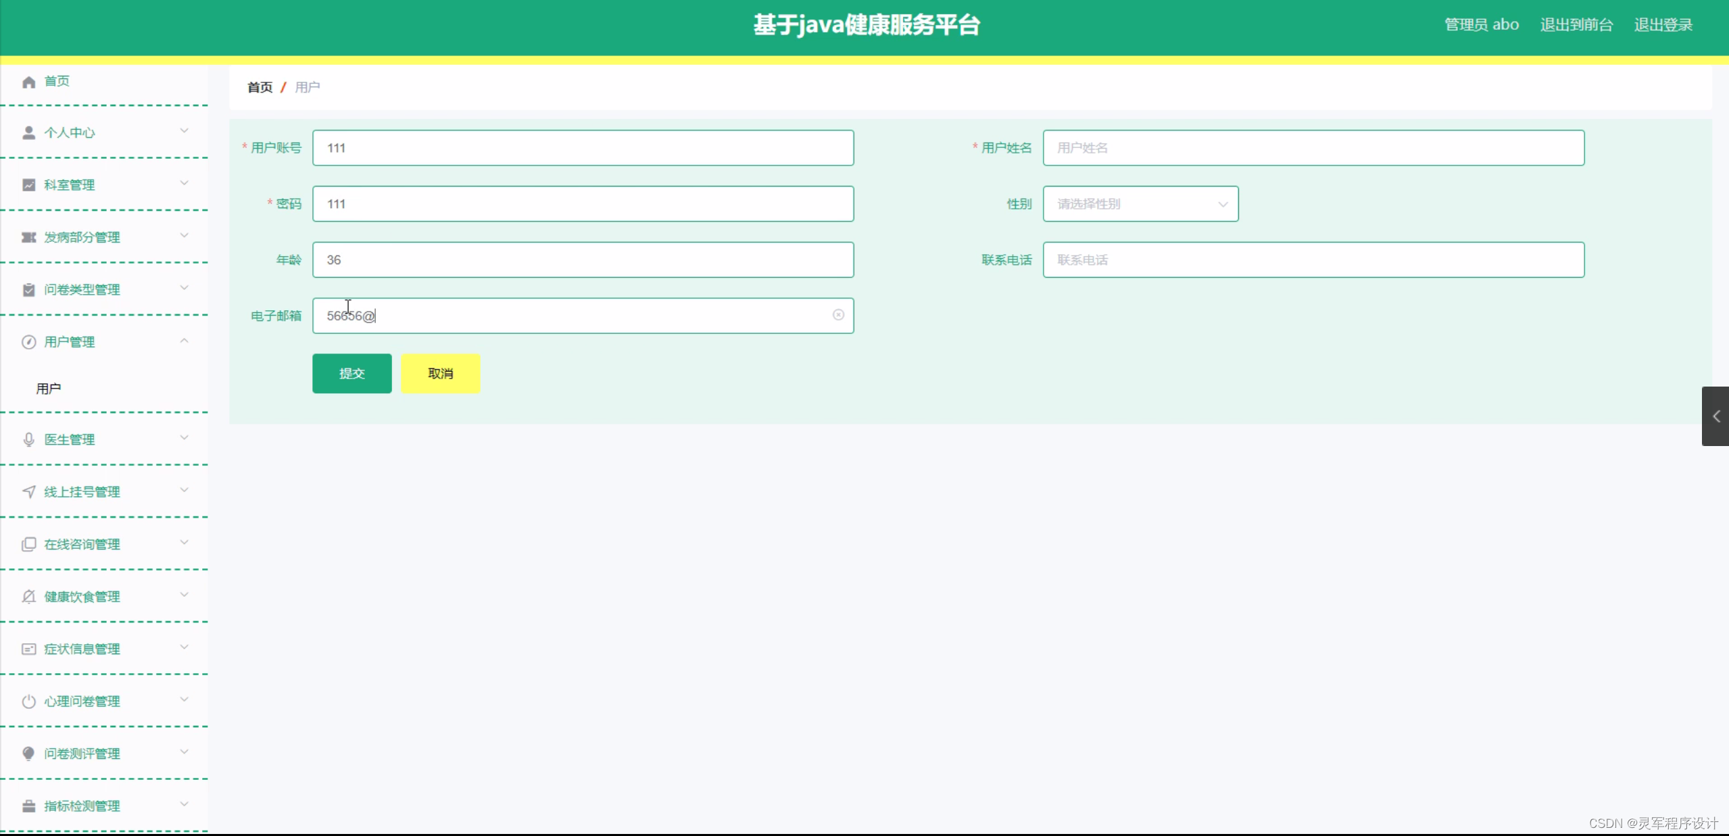The height and width of the screenshot is (836, 1729).
Task: Click the 发病部分管理 sidebar icon
Action: pos(28,237)
